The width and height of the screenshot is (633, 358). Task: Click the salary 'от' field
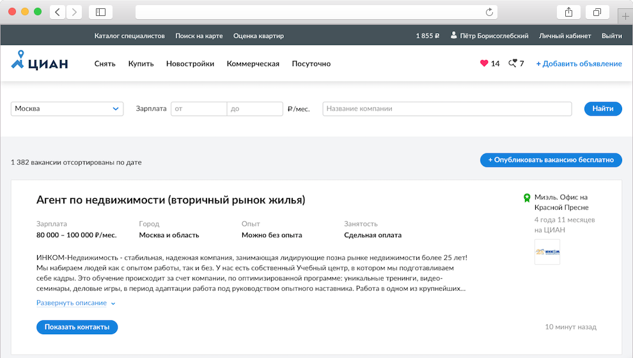199,109
